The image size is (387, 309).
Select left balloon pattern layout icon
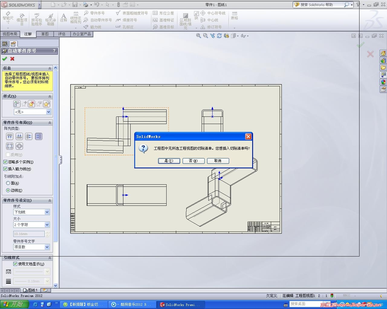point(29,136)
